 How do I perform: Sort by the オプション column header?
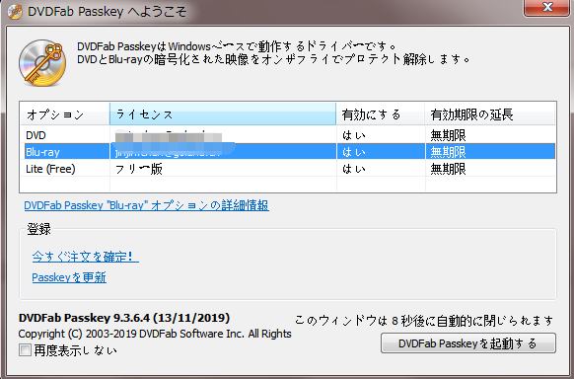coord(64,114)
